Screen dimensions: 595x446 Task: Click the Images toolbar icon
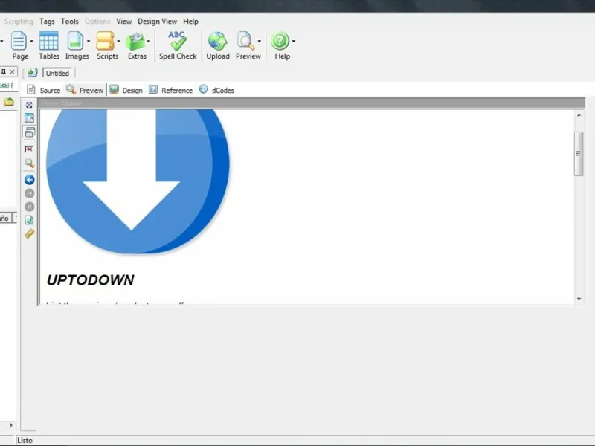coord(75,41)
